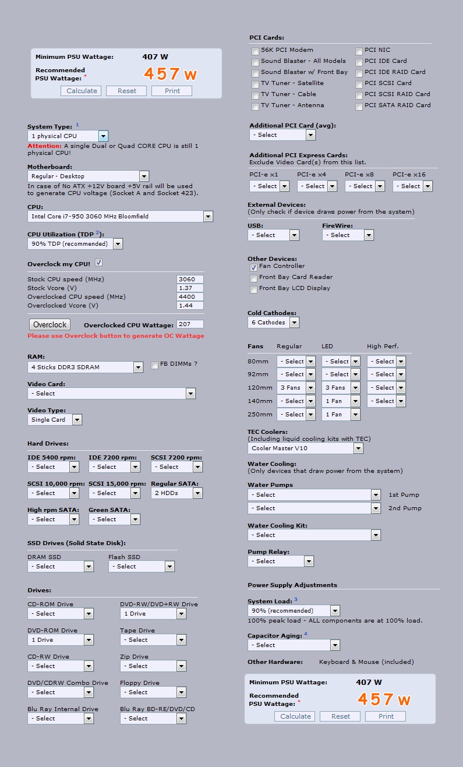The image size is (463, 767).
Task: Open footnote 3 link beside System Load
Action: tap(295, 599)
